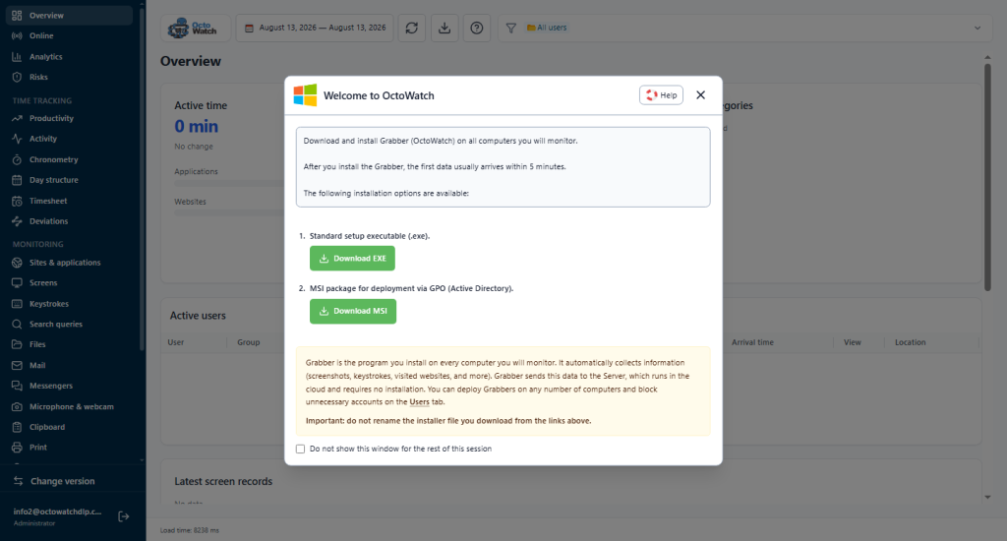
Task: Click the Analytics bar chart icon
Action: click(x=17, y=56)
